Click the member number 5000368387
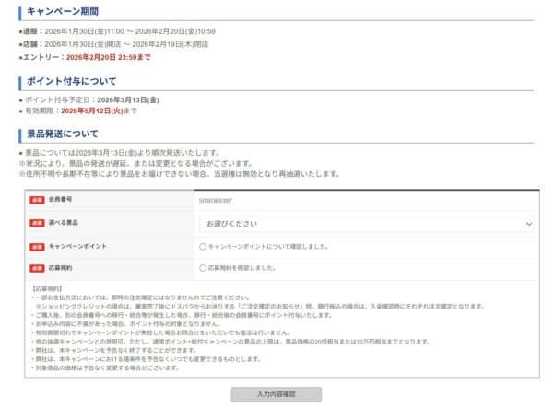Image resolution: width=553 pixels, height=408 pixels. [x=215, y=200]
